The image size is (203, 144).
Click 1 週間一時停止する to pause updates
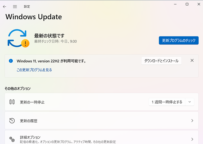point(167,102)
